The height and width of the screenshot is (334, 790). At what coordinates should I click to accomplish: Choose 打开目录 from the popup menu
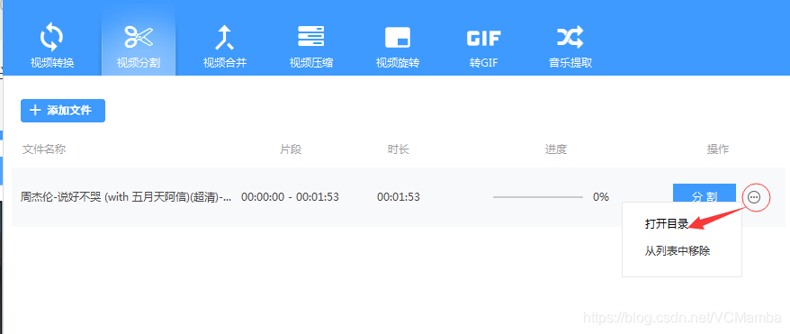(x=667, y=225)
